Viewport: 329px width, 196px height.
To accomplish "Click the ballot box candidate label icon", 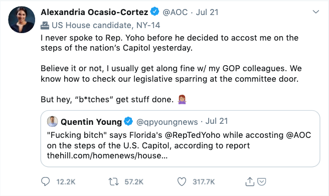I will 45,26.
